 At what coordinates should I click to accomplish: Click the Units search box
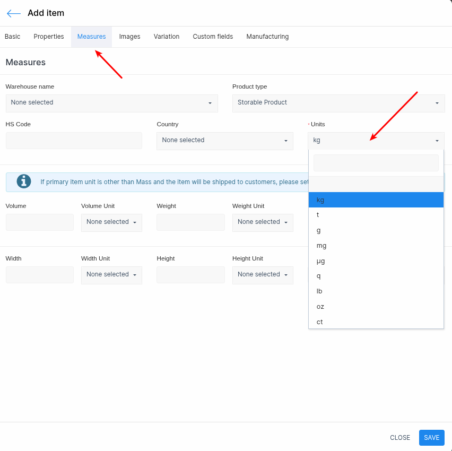(x=376, y=163)
